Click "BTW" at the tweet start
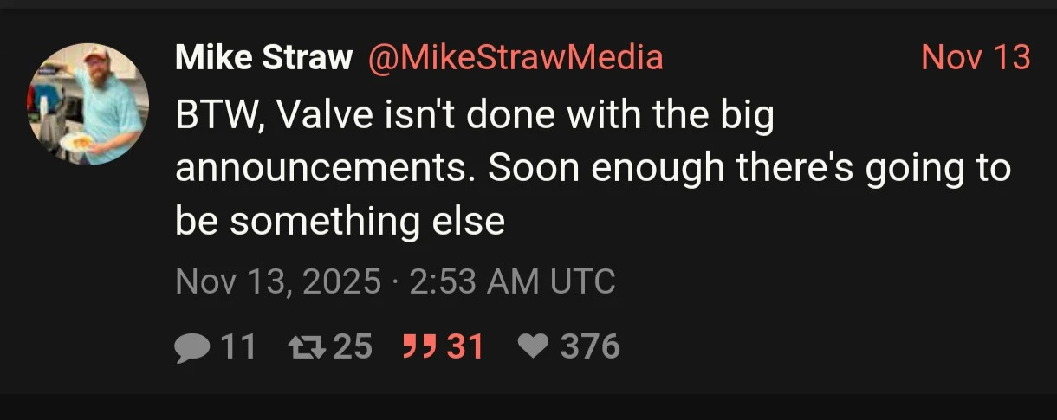 click(x=216, y=117)
